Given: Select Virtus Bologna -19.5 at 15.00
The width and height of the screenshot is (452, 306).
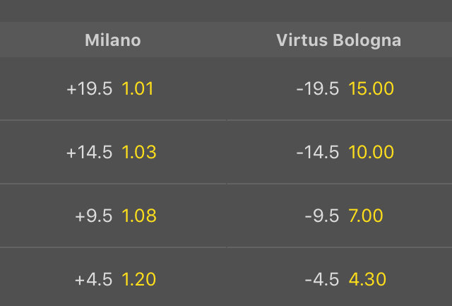Looking at the screenshot, I should [x=339, y=88].
